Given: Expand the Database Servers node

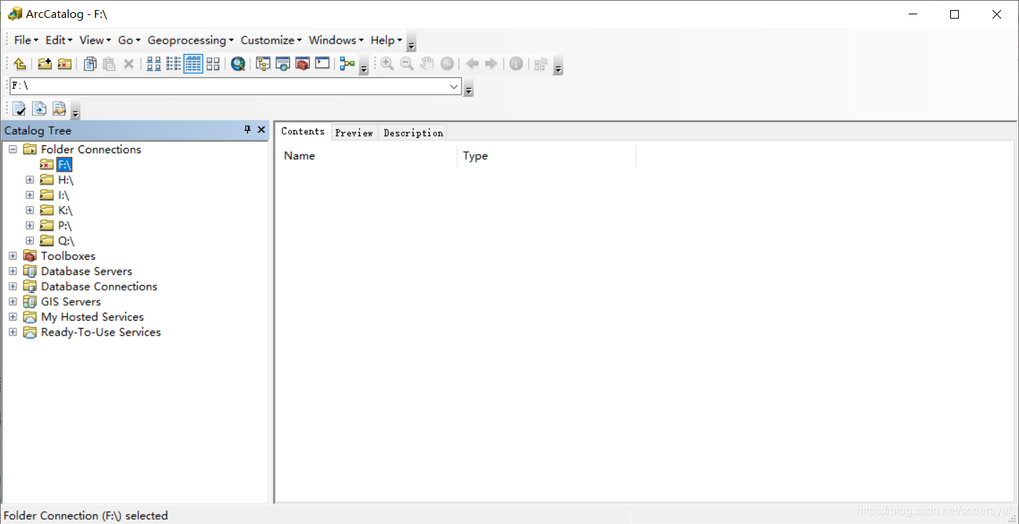Looking at the screenshot, I should click(x=13, y=271).
